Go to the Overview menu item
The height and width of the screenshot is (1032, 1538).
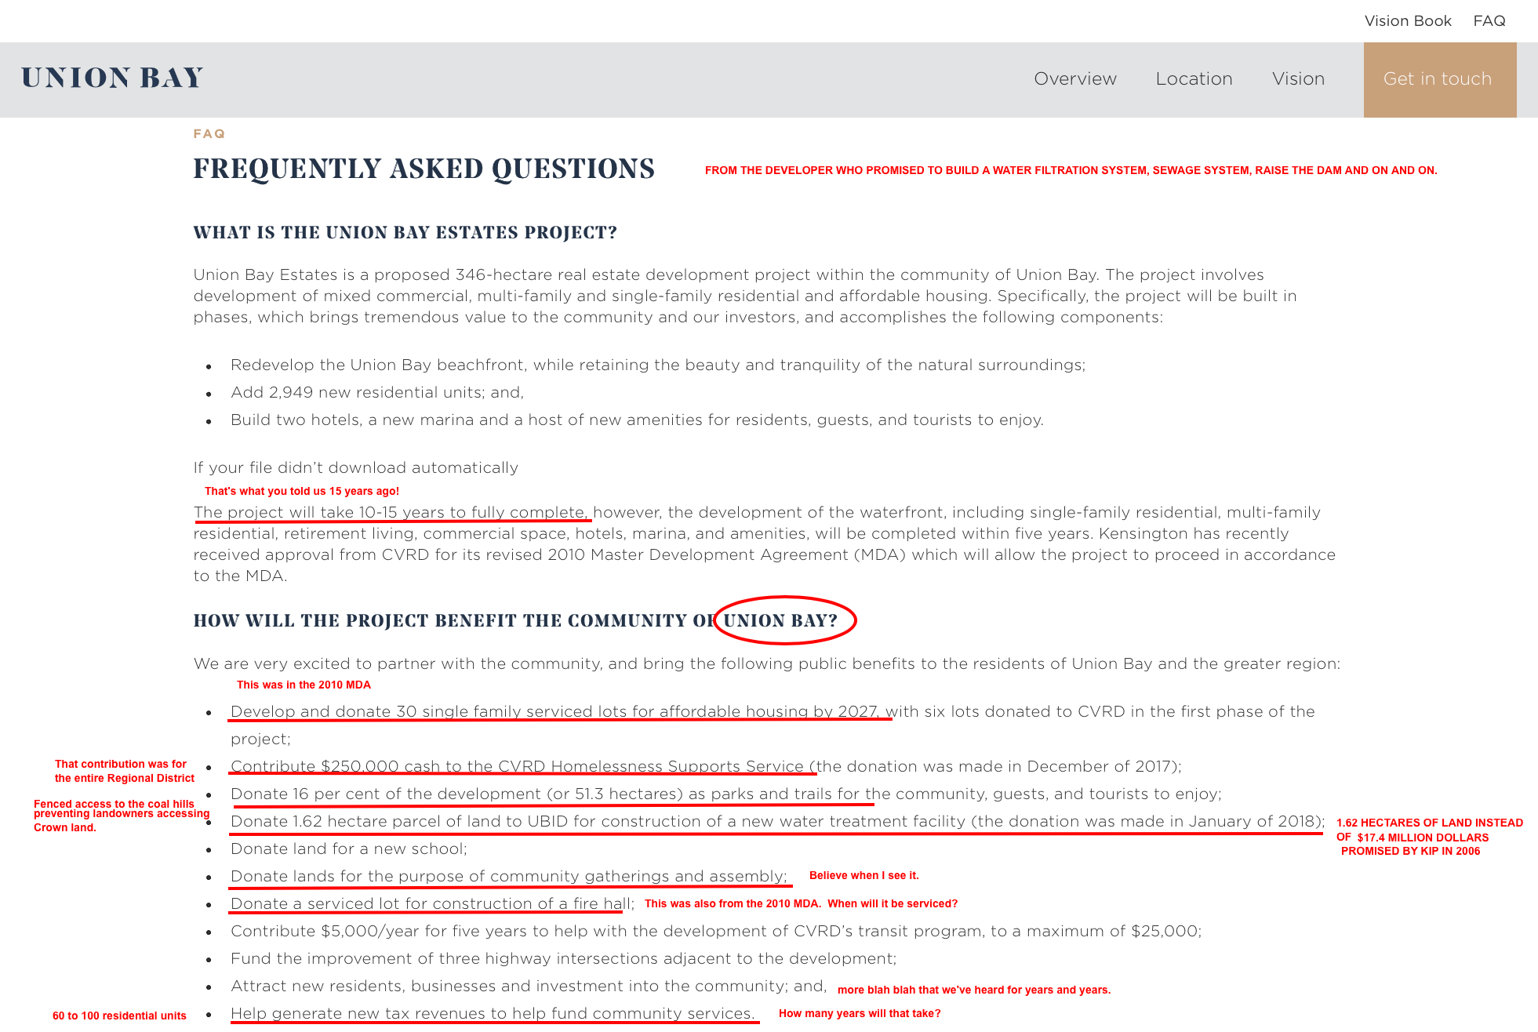click(1074, 79)
